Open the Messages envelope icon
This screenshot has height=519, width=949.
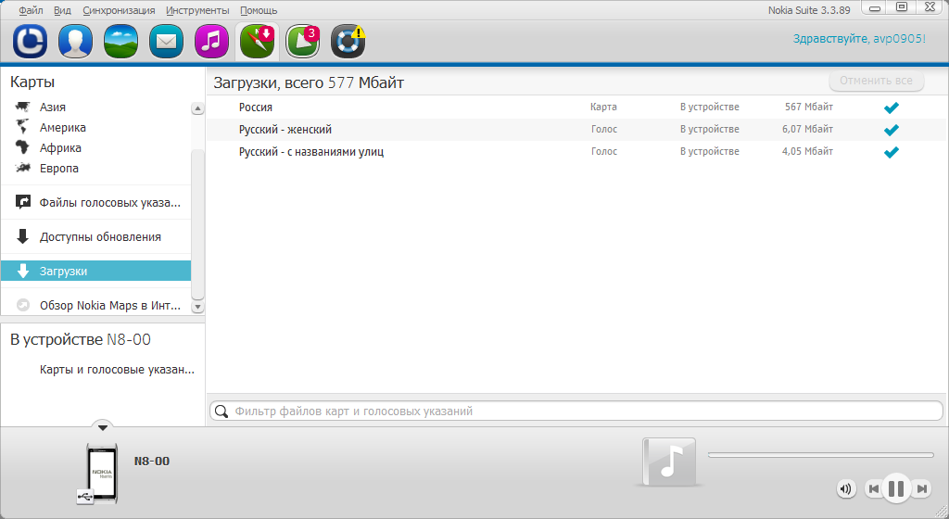[166, 42]
